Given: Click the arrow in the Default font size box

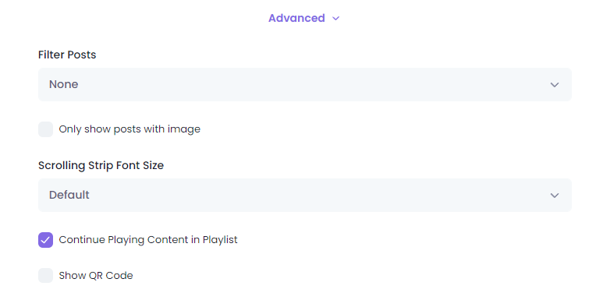Looking at the screenshot, I should click(555, 195).
